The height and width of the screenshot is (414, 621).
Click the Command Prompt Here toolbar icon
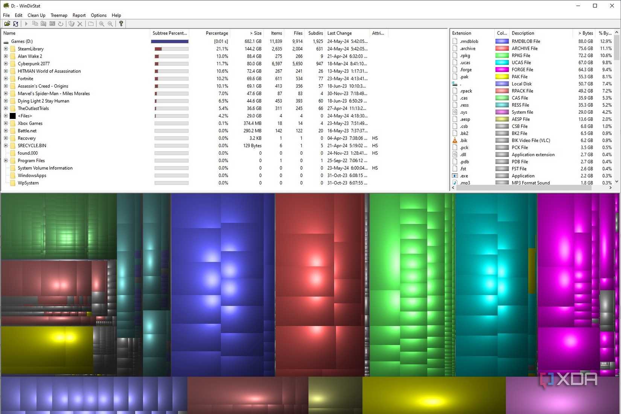tap(52, 24)
